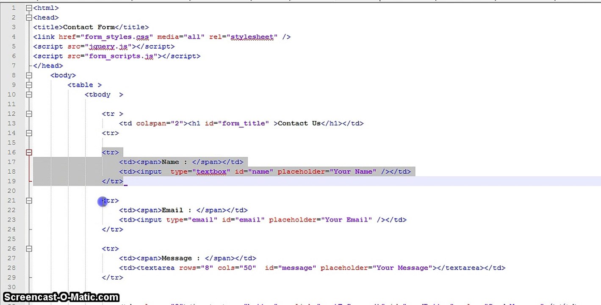The width and height of the screenshot is (601, 305).
Task: Click the closing </tr> tag on line 24
Action: [x=112, y=230]
